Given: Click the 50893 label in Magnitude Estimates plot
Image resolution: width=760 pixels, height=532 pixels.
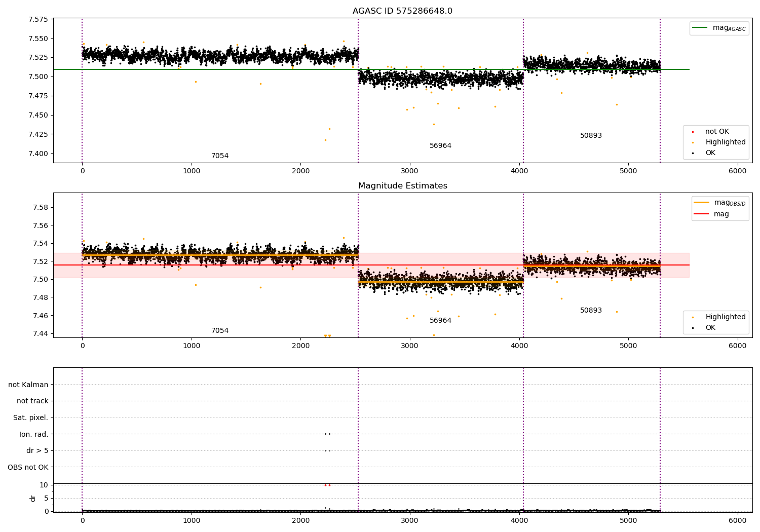Looking at the screenshot, I should click(591, 311).
